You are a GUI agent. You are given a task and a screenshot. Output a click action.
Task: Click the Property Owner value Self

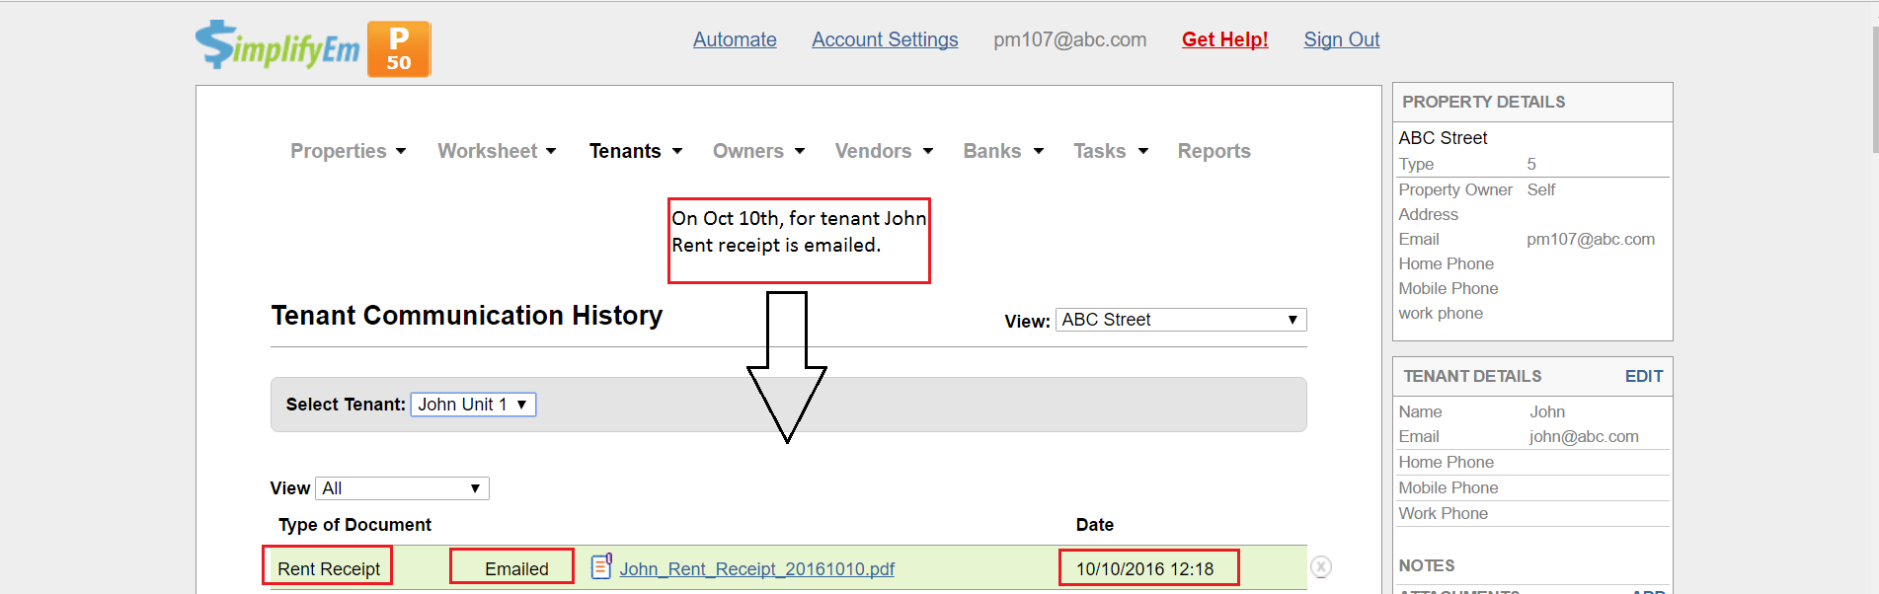[1540, 189]
